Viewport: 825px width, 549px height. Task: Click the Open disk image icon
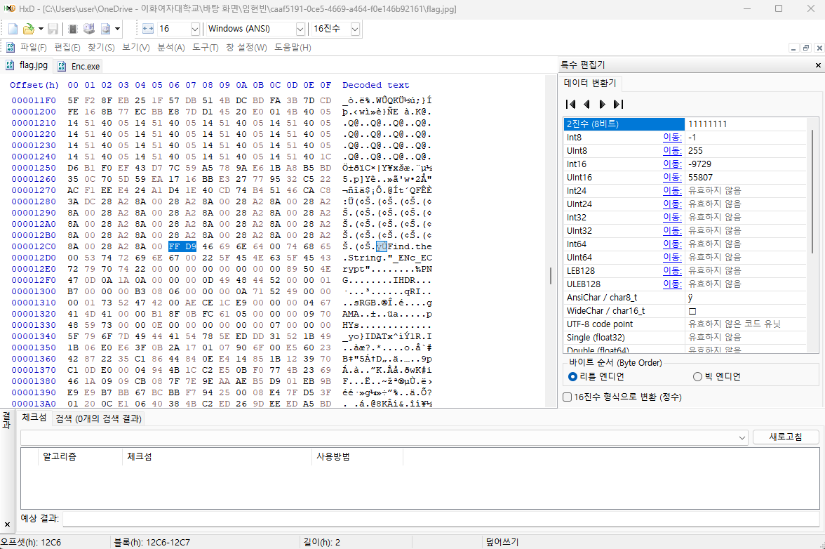pos(106,29)
